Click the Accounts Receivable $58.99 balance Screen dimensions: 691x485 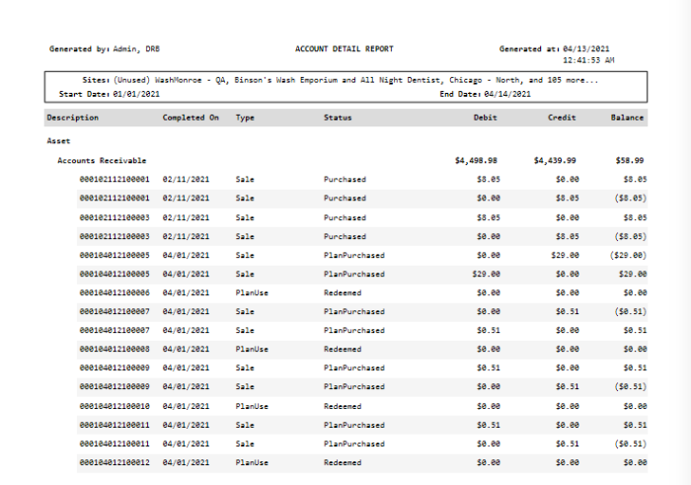tap(630, 160)
